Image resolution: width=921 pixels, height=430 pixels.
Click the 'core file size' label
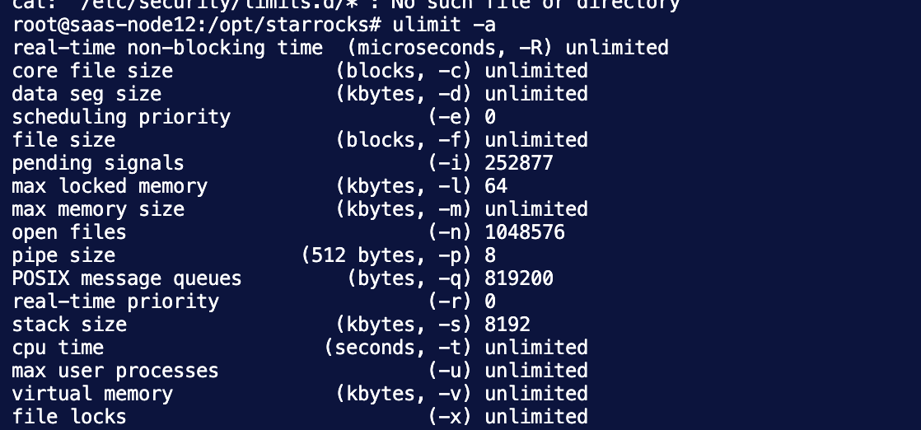pos(93,71)
